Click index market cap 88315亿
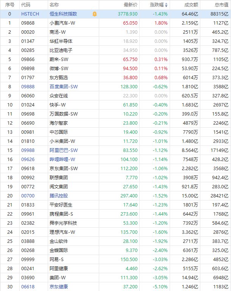 click(220, 14)
